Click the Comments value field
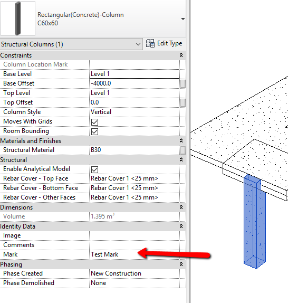 click(x=135, y=245)
